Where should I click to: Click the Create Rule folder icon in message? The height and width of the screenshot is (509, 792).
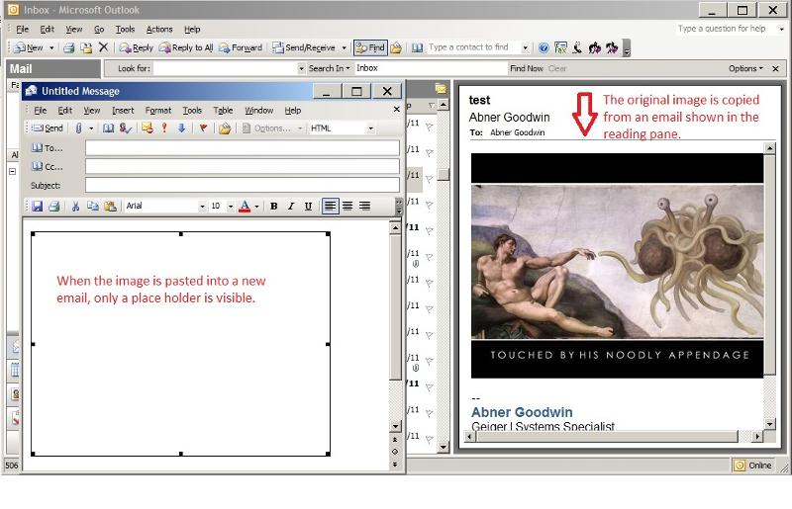click(x=225, y=128)
